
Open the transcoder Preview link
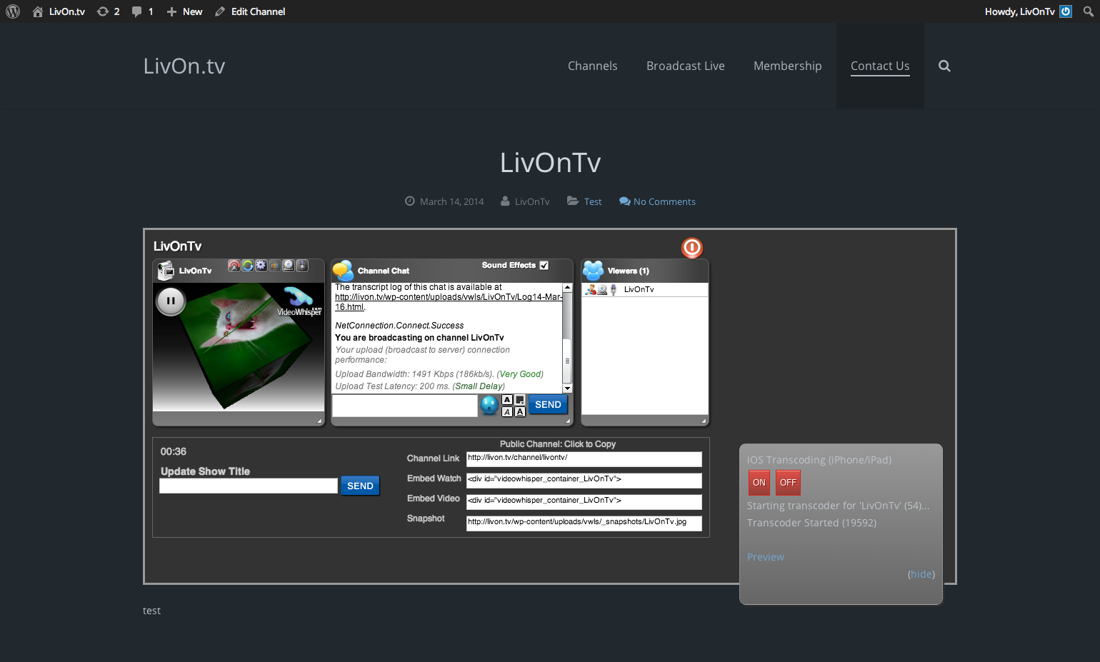coord(765,557)
